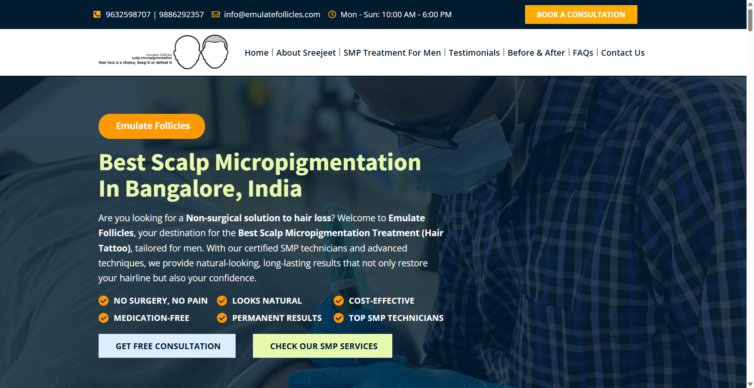Click checkmark icon beside No Surgery, No Pain
Image resolution: width=754 pixels, height=388 pixels.
pos(104,301)
